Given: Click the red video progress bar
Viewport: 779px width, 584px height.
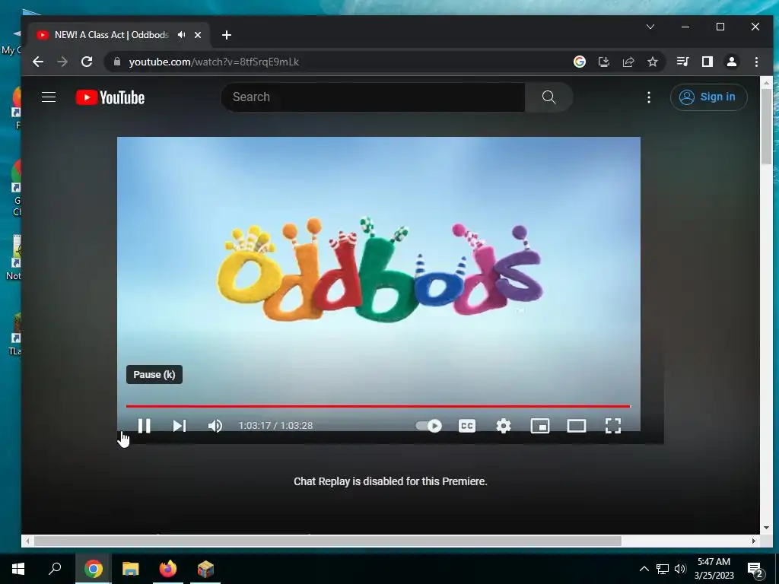Looking at the screenshot, I should pyautogui.click(x=378, y=406).
